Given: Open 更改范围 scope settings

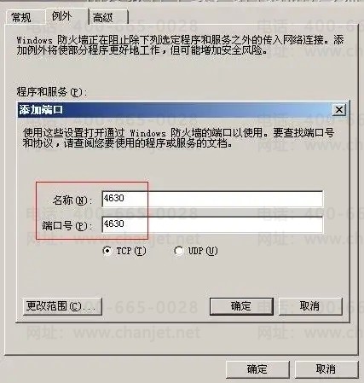Looking at the screenshot, I should click(x=62, y=306).
